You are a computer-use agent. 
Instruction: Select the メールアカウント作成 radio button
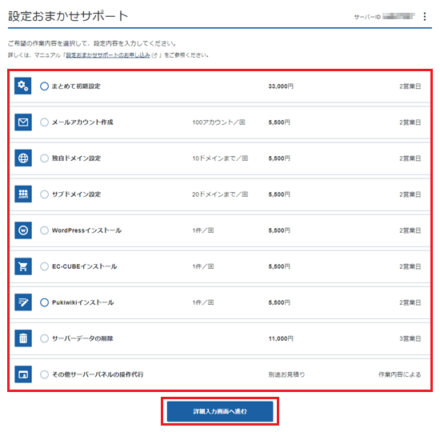[44, 122]
